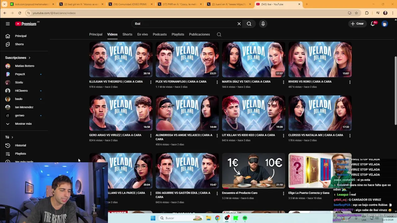
Task: Open more options for Encuentra el Producto Caro
Action: (283, 193)
